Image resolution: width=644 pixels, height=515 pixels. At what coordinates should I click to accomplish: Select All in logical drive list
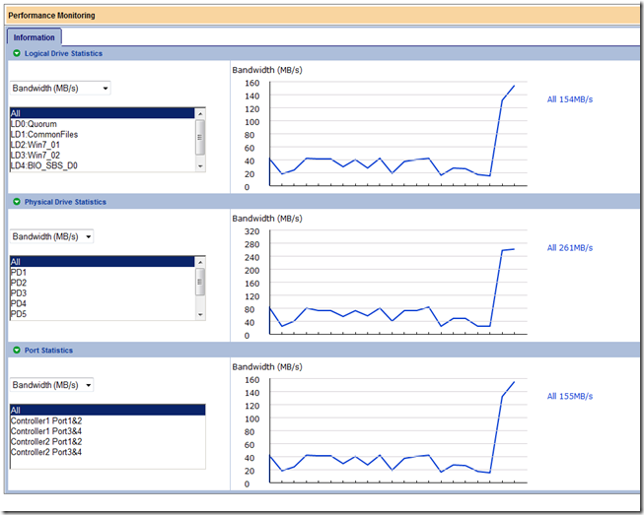click(x=103, y=113)
